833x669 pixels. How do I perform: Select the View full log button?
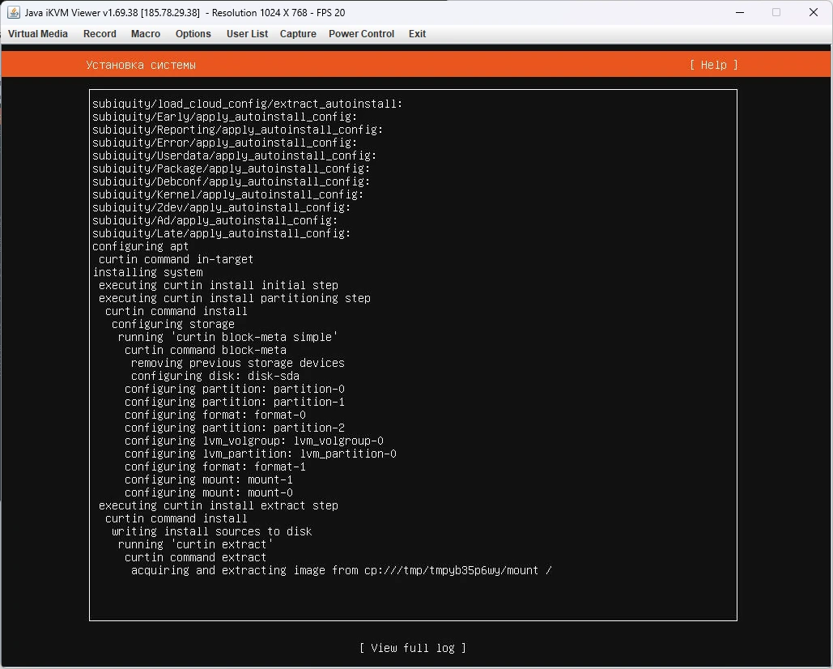click(413, 648)
